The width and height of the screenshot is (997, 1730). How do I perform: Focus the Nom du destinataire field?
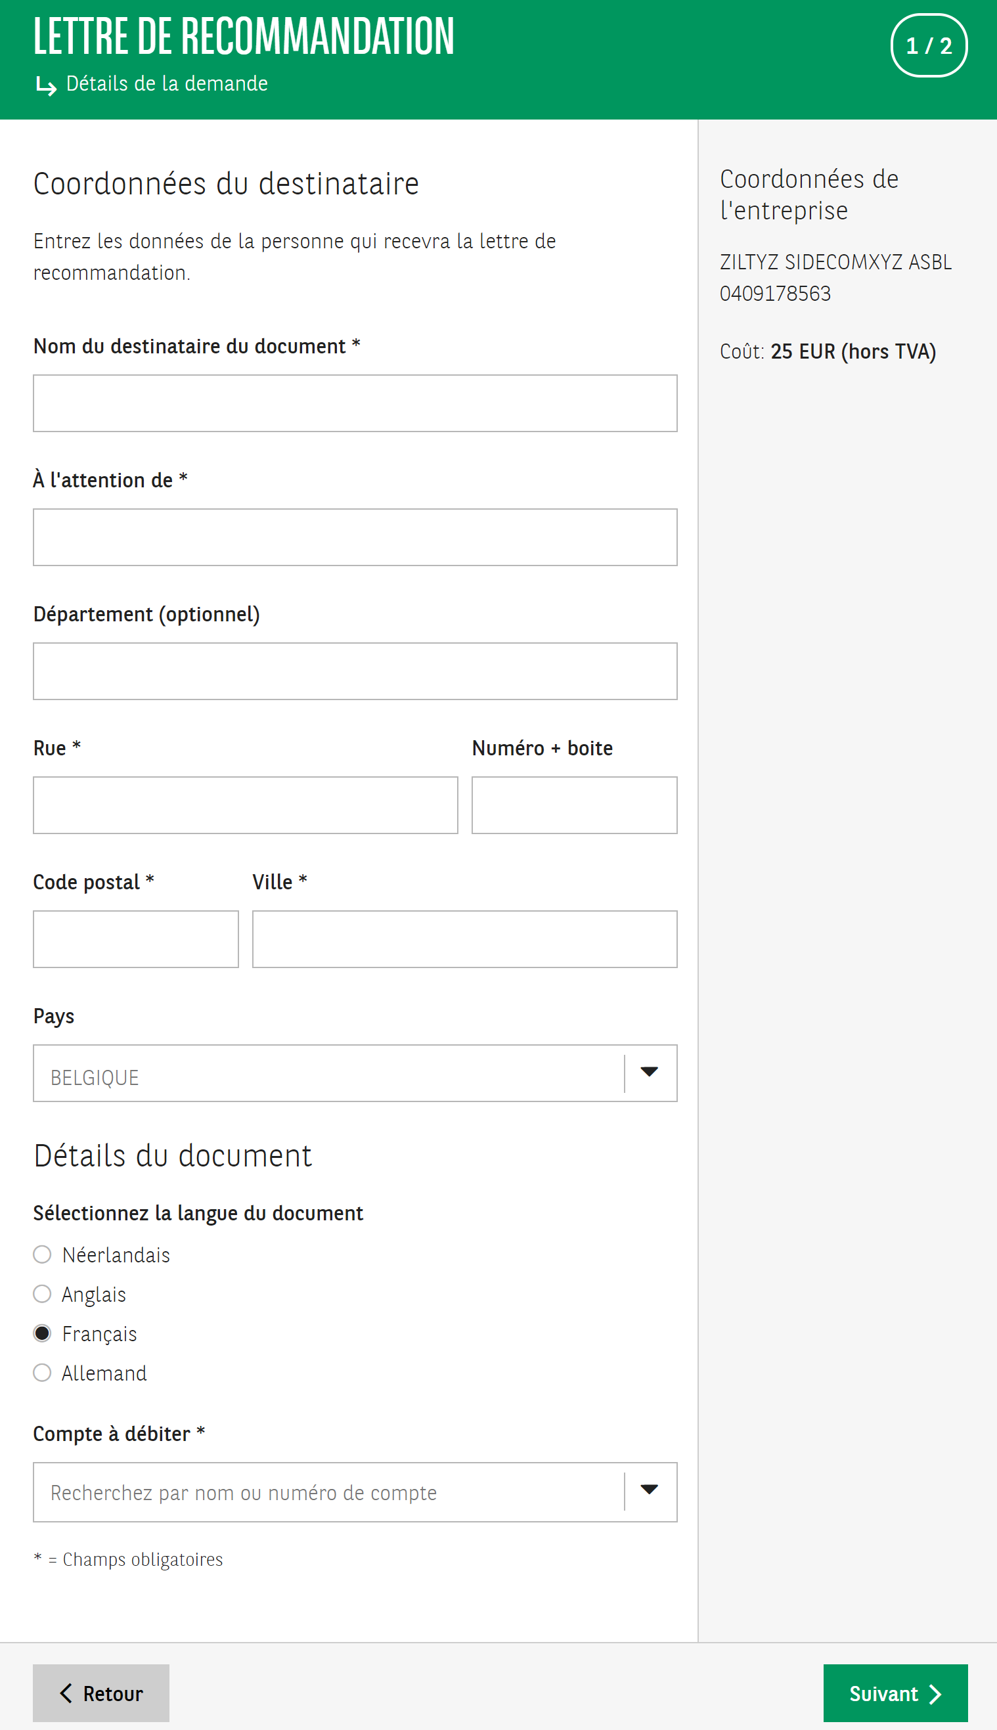tap(355, 403)
